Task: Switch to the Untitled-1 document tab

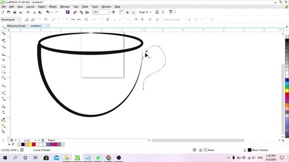Action: click(x=36, y=26)
